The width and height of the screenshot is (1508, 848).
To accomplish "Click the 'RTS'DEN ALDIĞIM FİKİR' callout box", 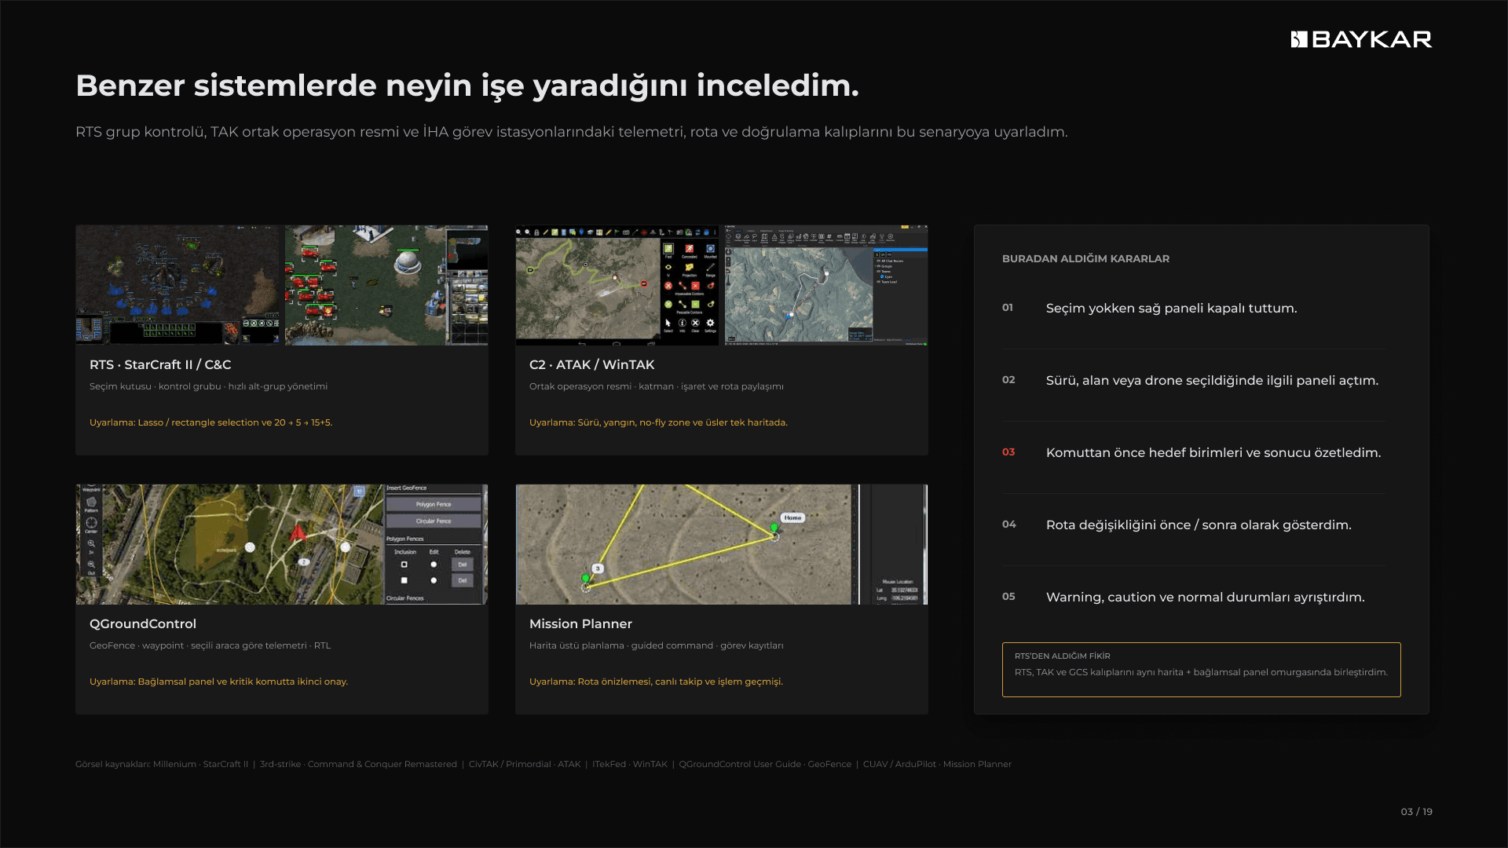I will tap(1201, 670).
